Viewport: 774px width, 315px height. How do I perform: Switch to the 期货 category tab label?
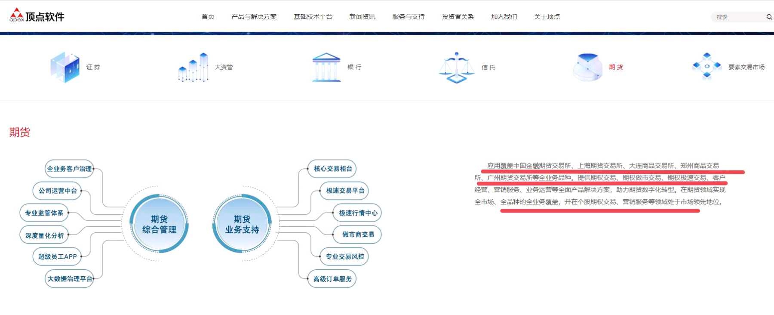coord(616,67)
